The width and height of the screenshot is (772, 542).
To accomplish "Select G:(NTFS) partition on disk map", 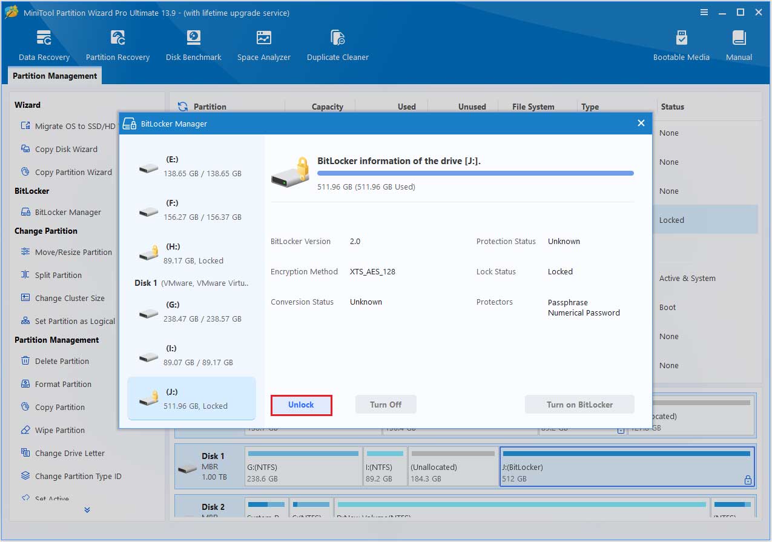I will pos(303,466).
